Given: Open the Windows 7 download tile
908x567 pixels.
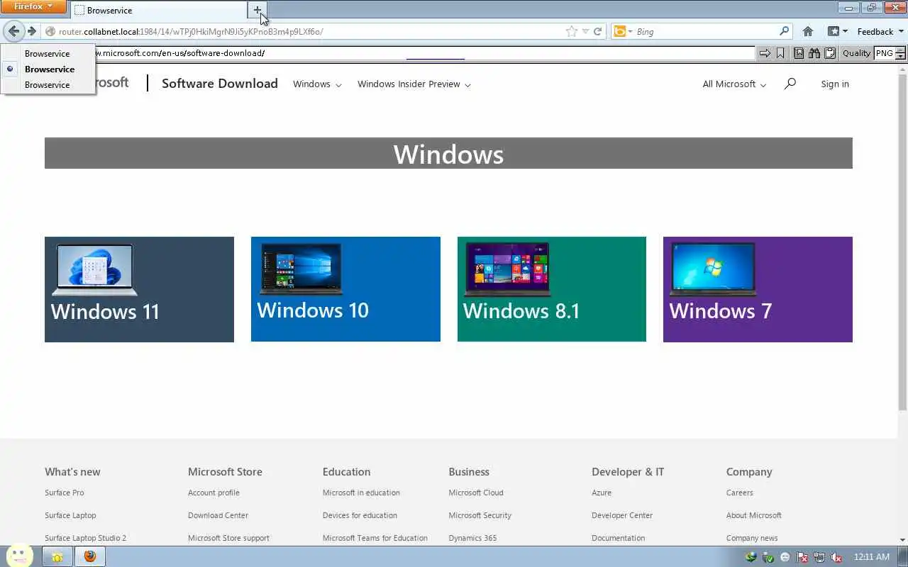Looking at the screenshot, I should coord(758,289).
